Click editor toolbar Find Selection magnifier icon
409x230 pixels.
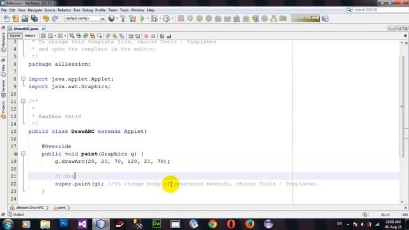[x=72, y=36]
